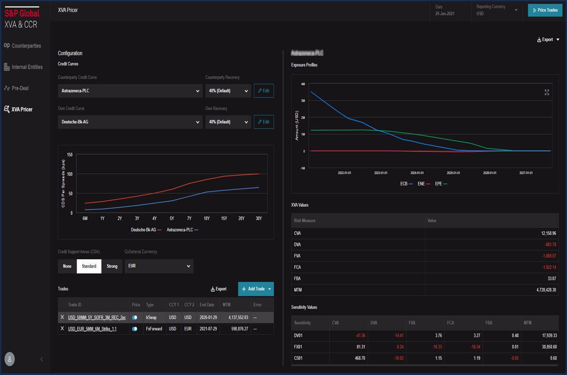This screenshot has height=375, width=567.
Task: Click the Sensitivity column header
Action: 303,323
